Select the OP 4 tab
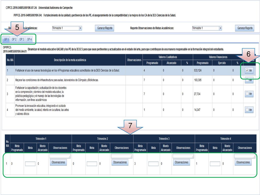The image size is (260, 195). 29,39
